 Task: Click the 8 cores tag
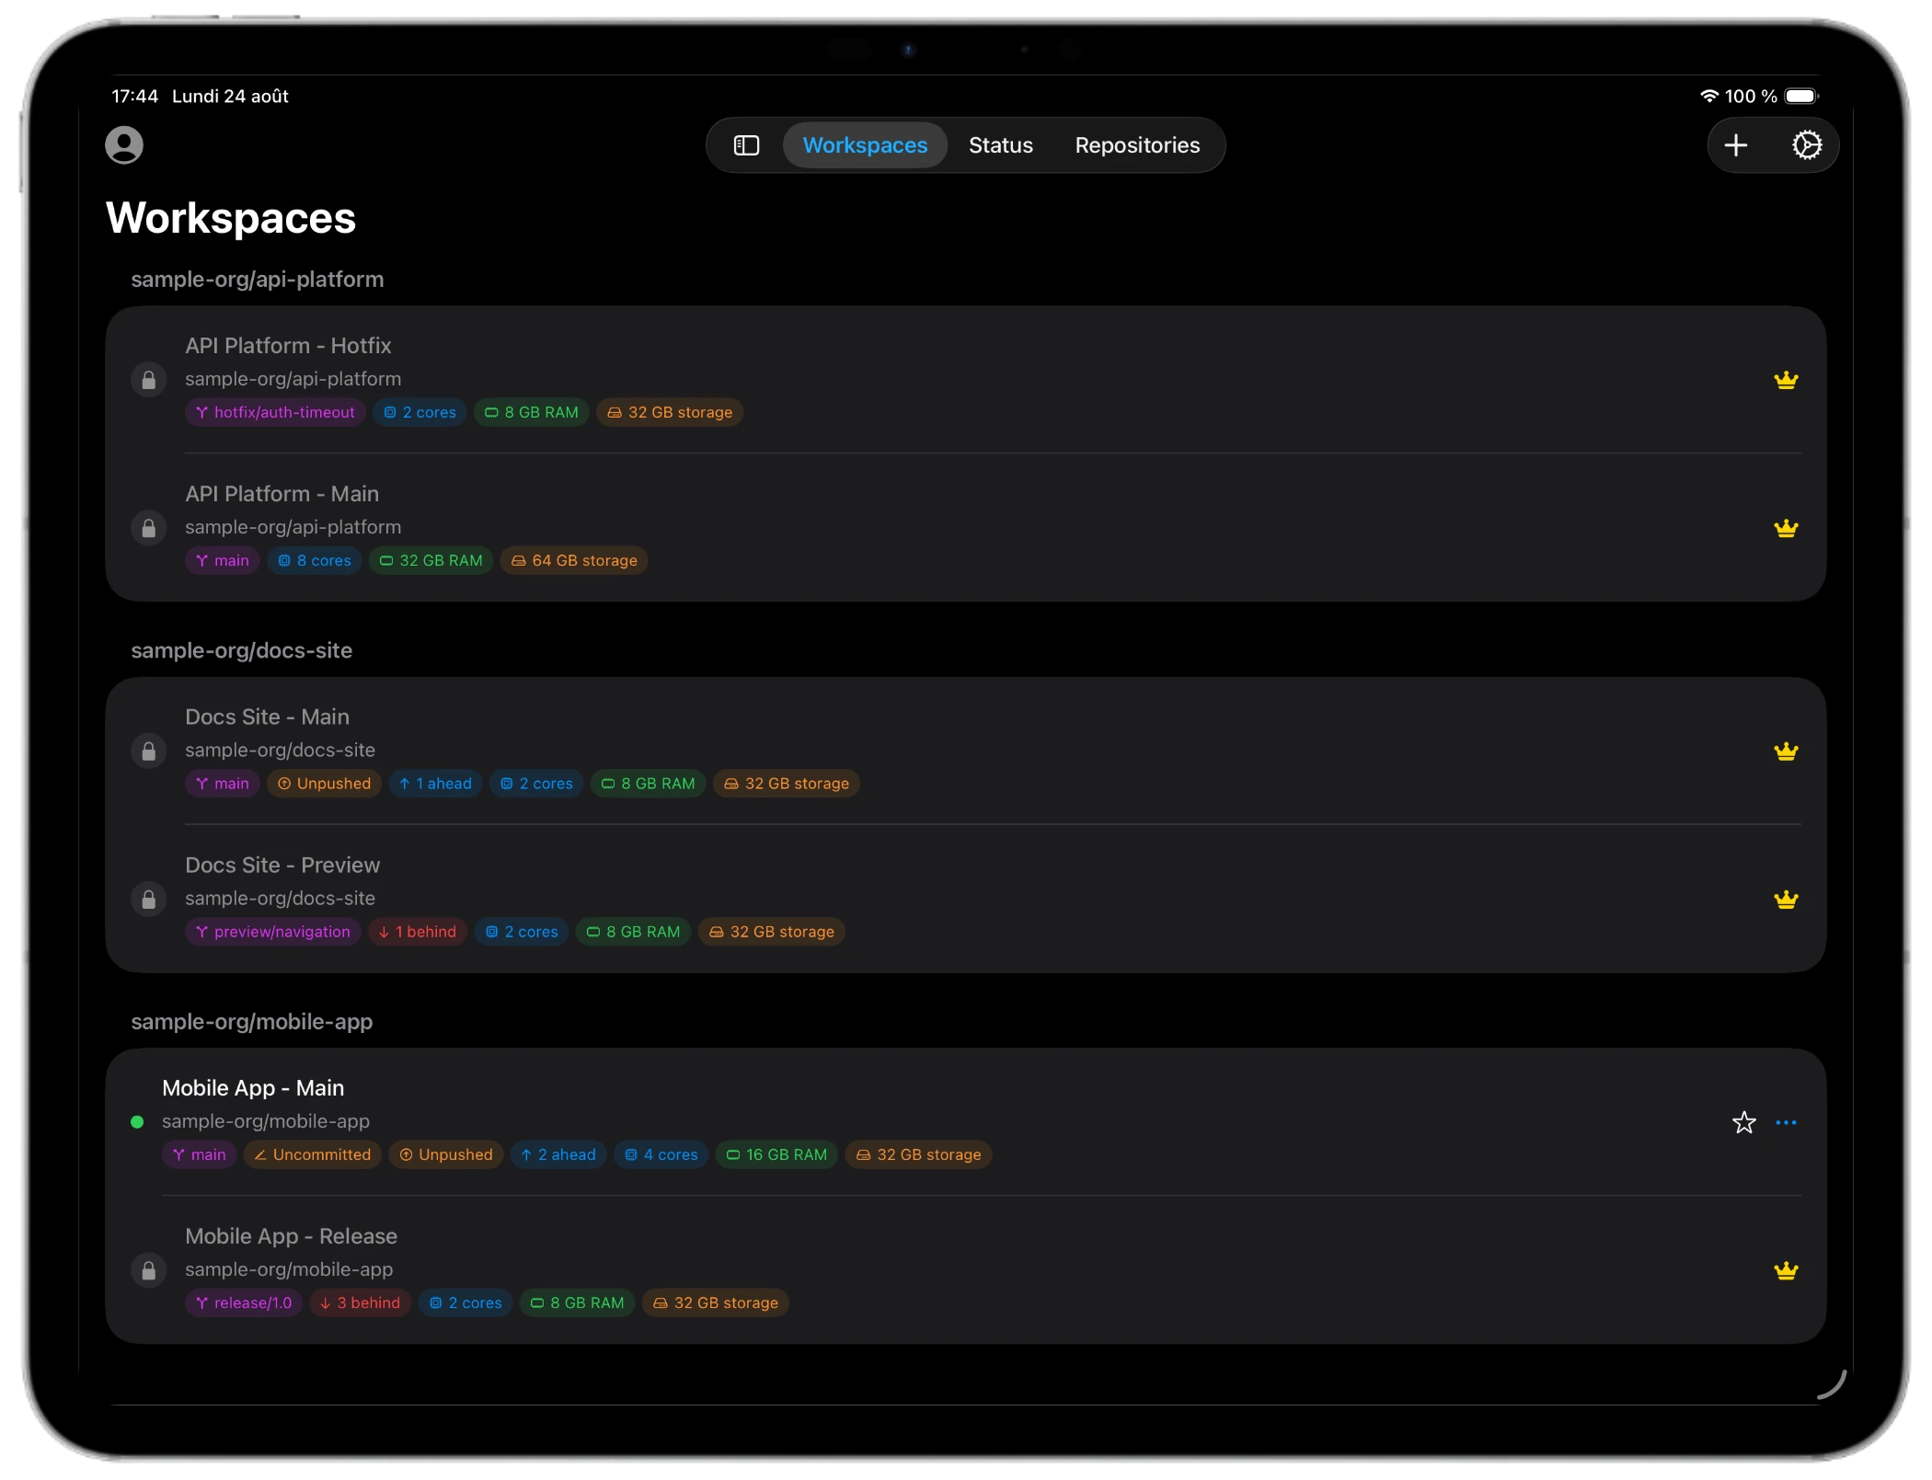pyautogui.click(x=315, y=561)
